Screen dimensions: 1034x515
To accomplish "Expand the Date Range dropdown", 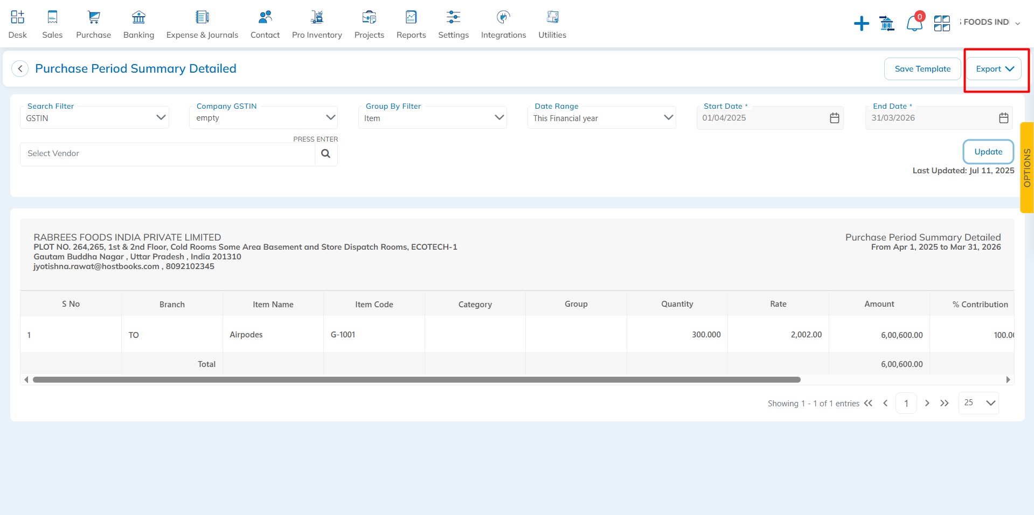I will click(x=602, y=118).
